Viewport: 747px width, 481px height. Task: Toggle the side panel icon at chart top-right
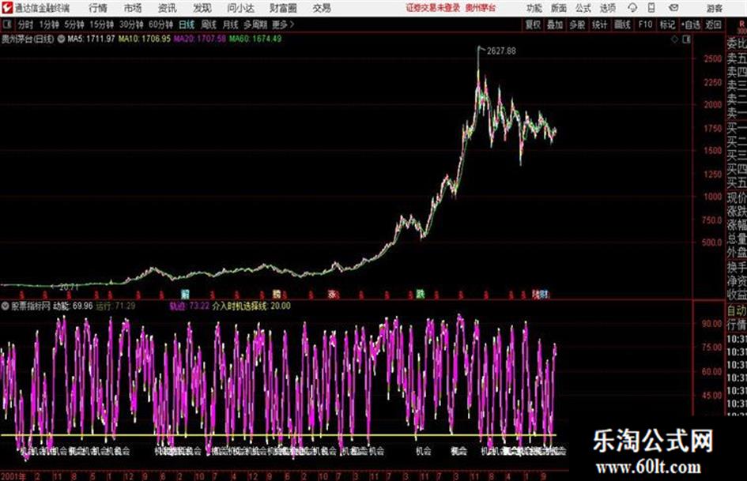[x=686, y=39]
